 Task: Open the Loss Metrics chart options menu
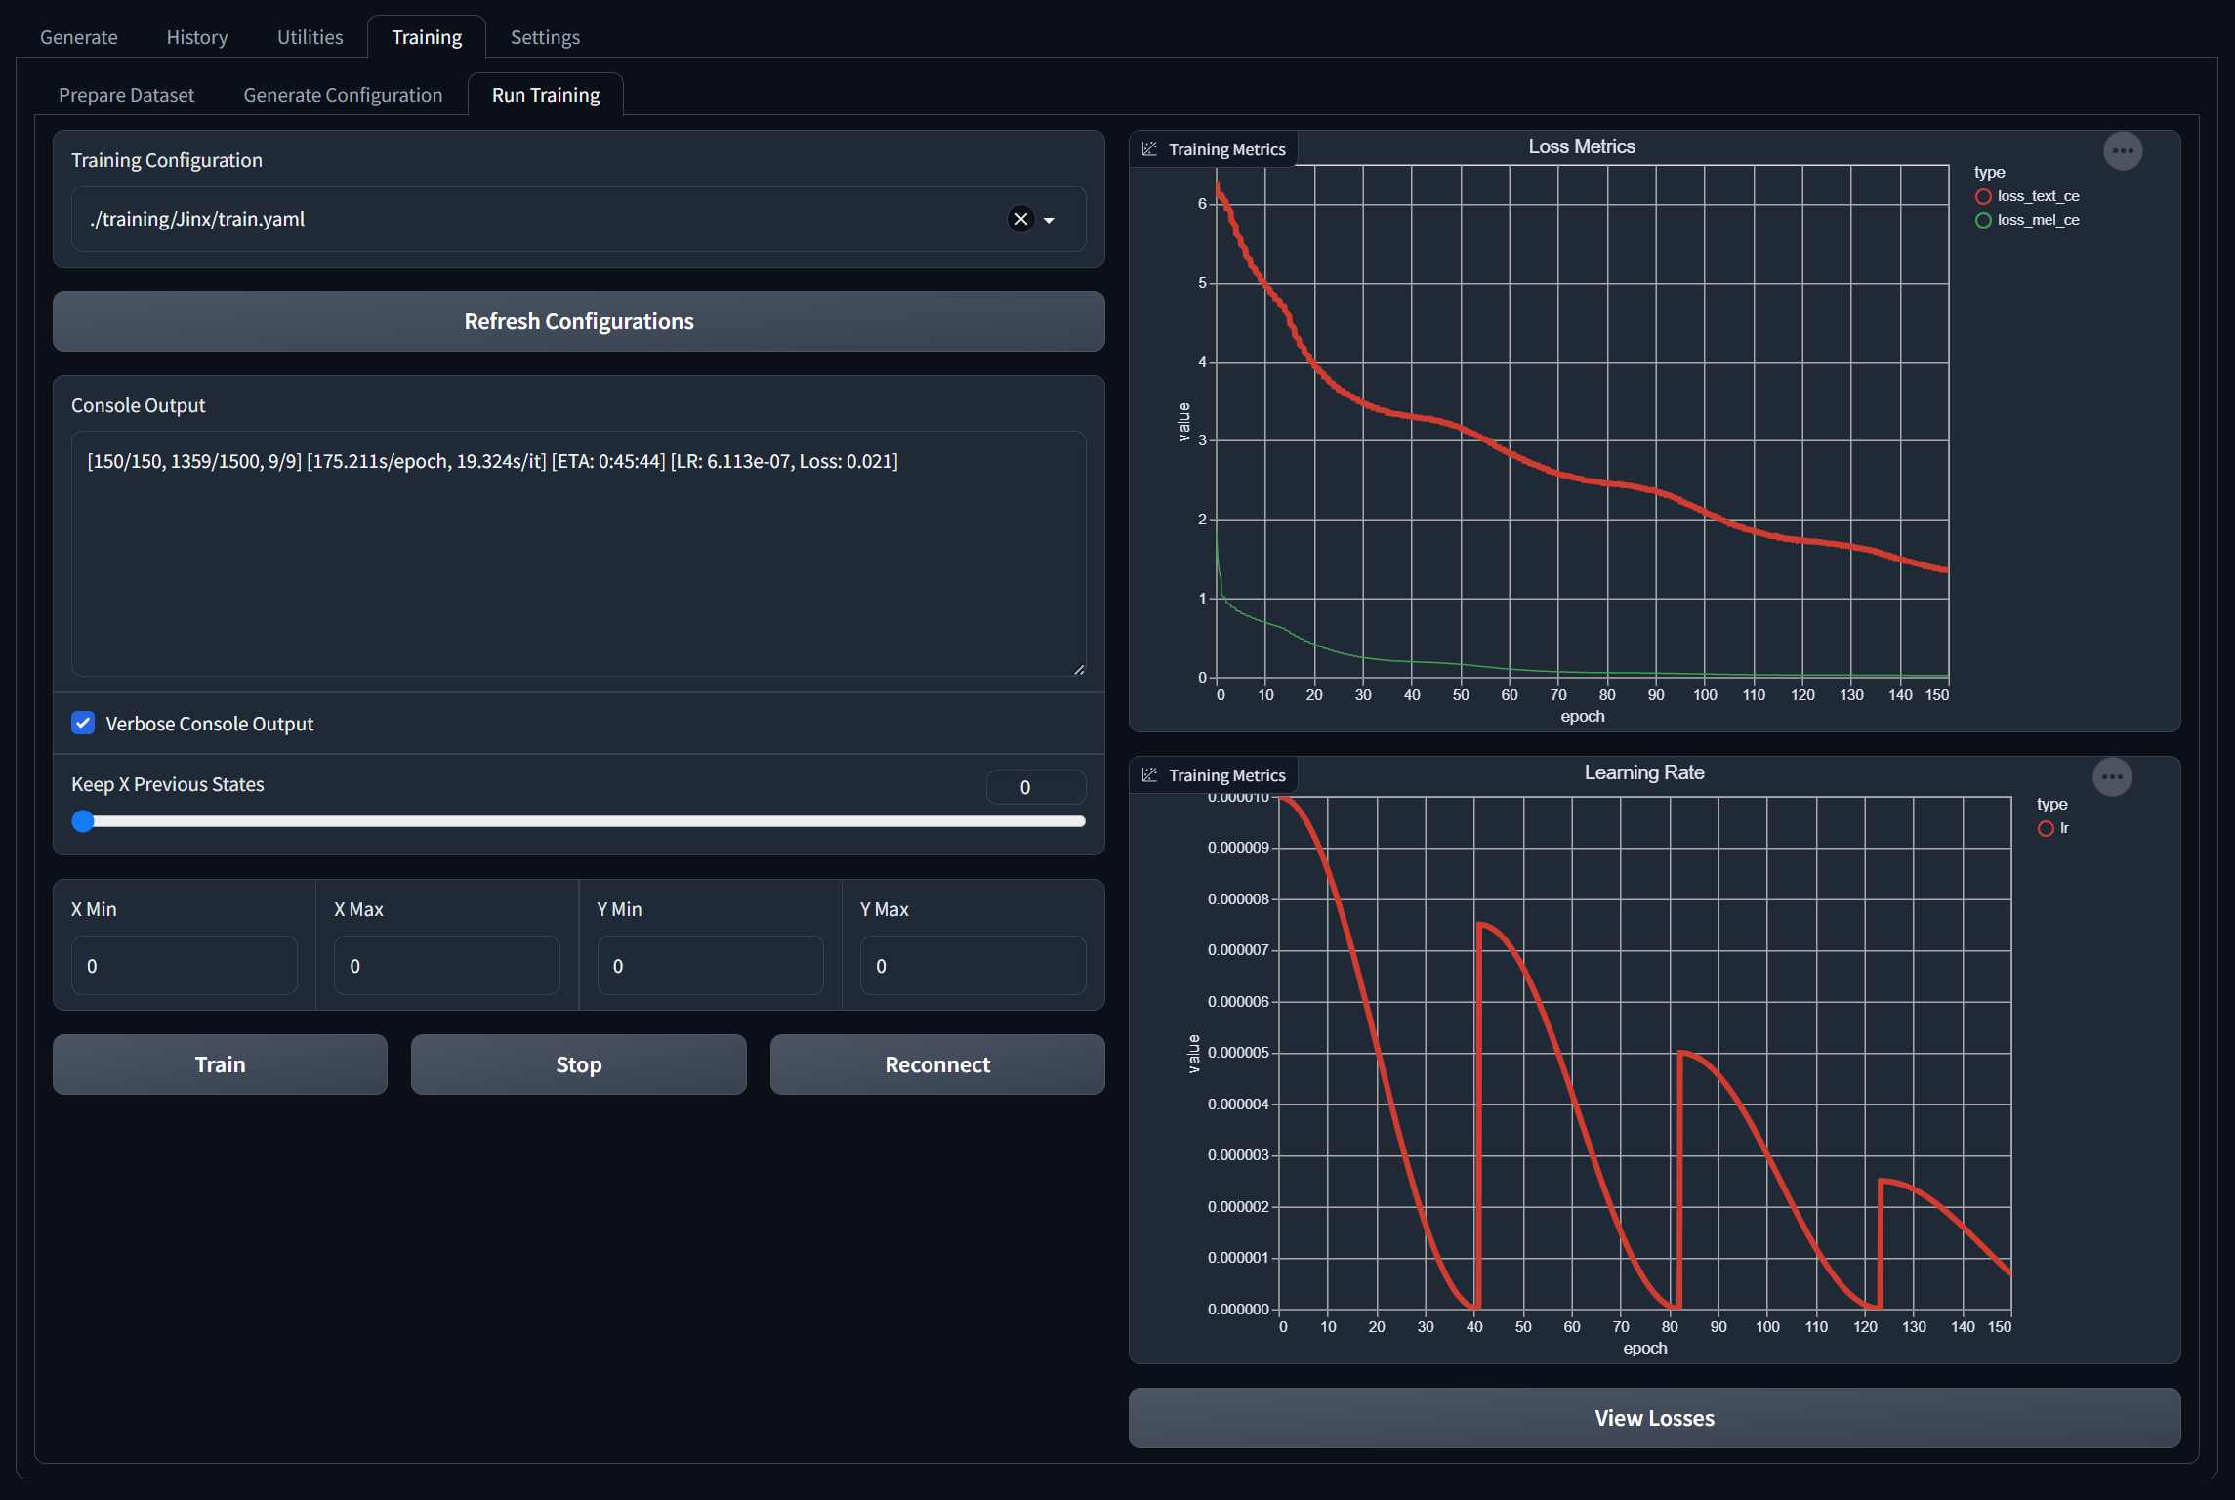point(2122,151)
